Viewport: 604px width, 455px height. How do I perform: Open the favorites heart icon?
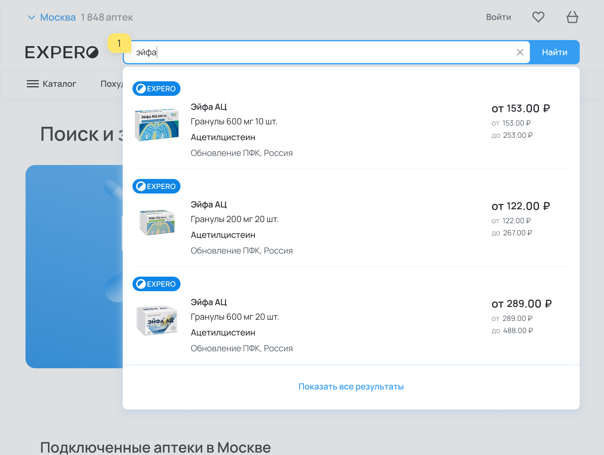(x=538, y=17)
